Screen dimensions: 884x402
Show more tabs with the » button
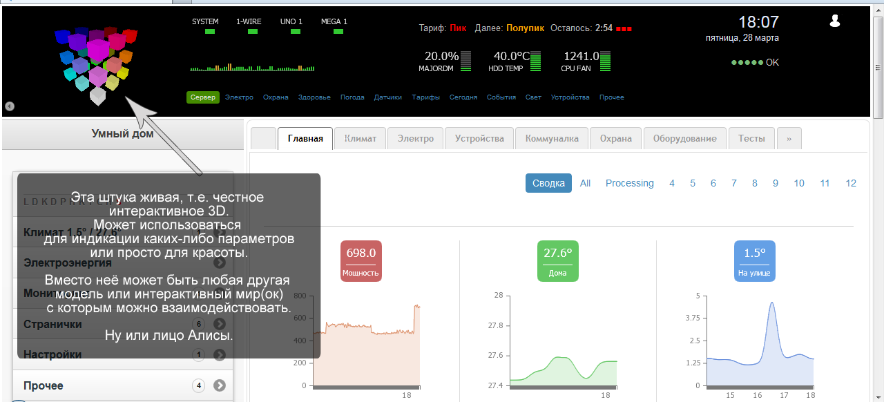coord(789,138)
